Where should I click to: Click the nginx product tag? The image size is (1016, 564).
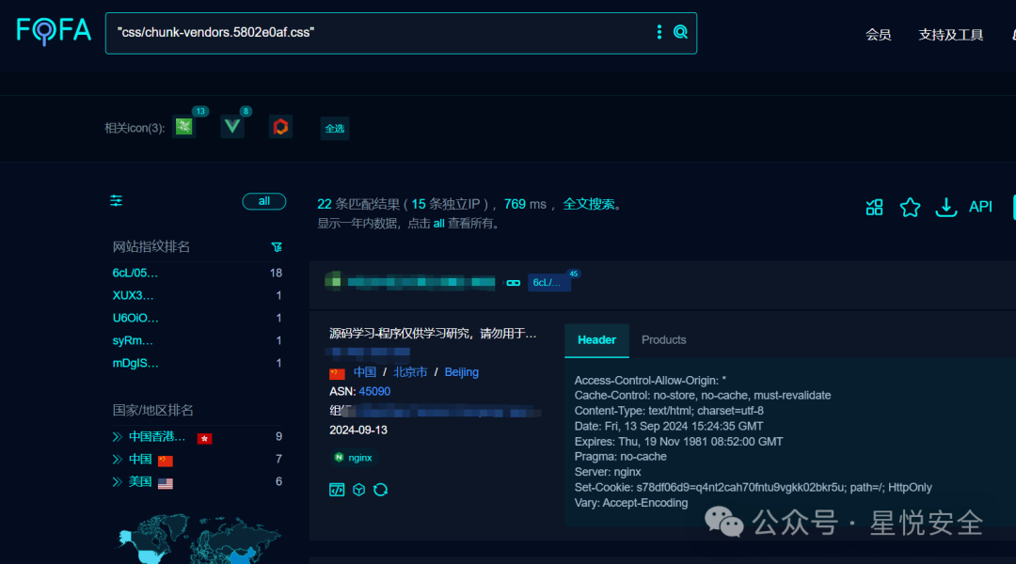354,458
